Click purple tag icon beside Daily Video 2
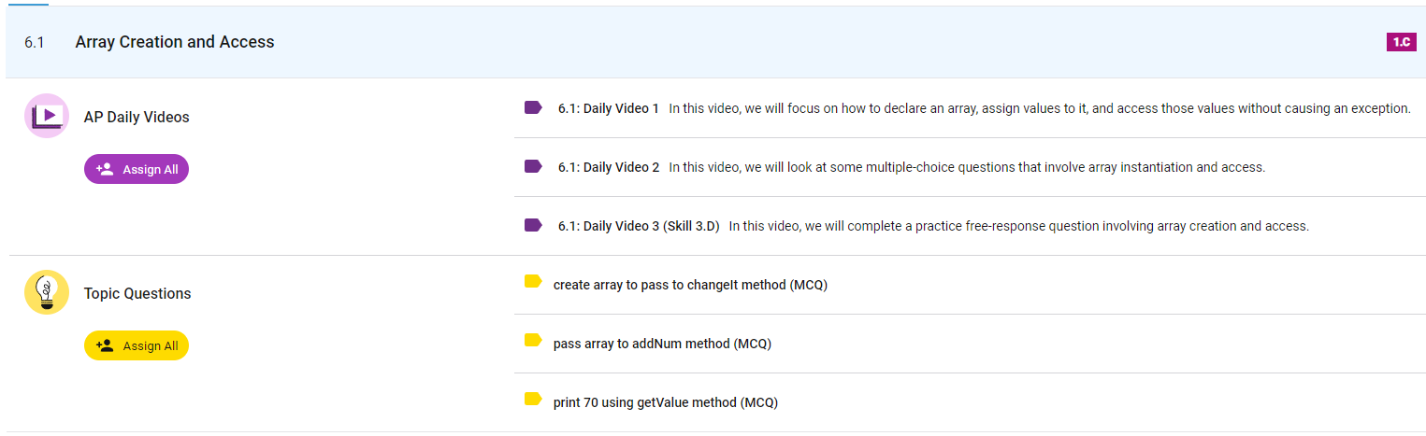1426x436 pixels. (x=533, y=166)
